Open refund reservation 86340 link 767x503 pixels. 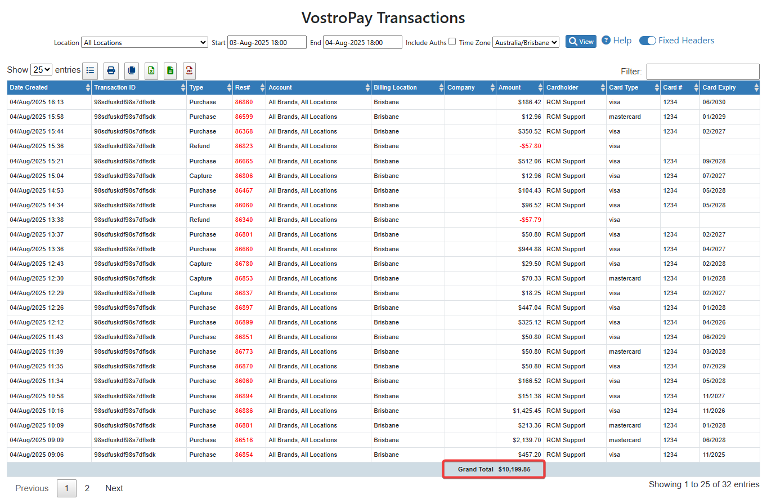244,220
